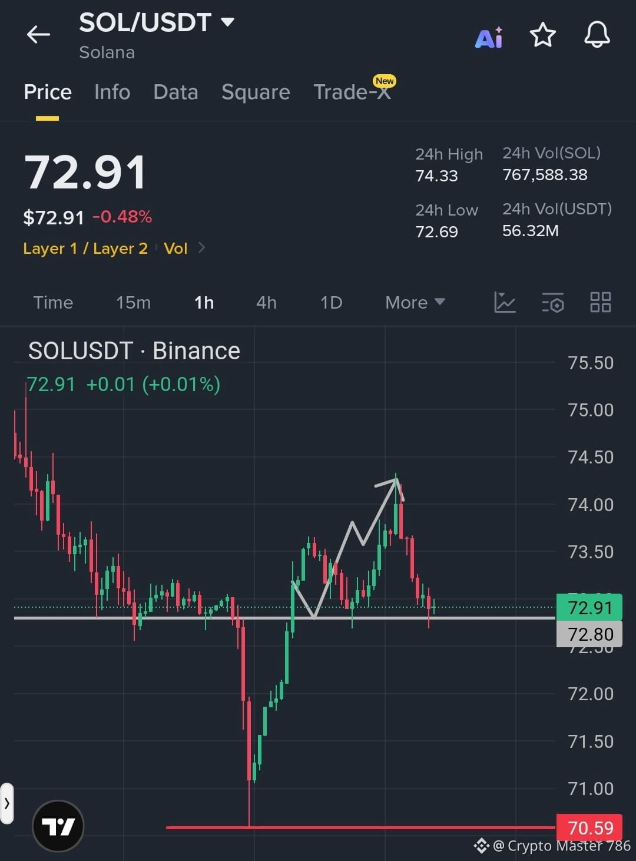The height and width of the screenshot is (861, 636).
Task: Open the Layer 1 / Layer 2 category chevron
Action: pyautogui.click(x=202, y=247)
